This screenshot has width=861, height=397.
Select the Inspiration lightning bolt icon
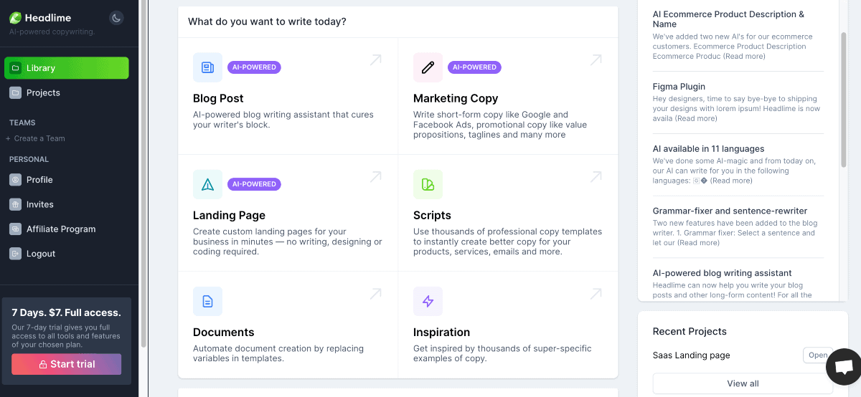[x=428, y=301]
